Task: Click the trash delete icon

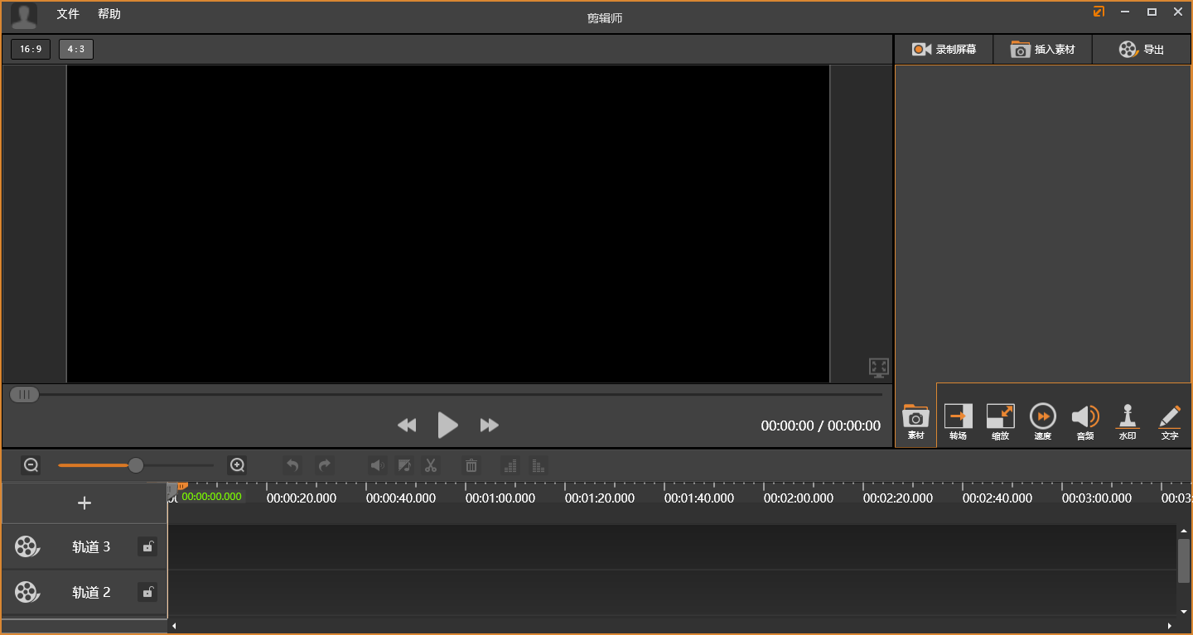Action: (x=471, y=465)
